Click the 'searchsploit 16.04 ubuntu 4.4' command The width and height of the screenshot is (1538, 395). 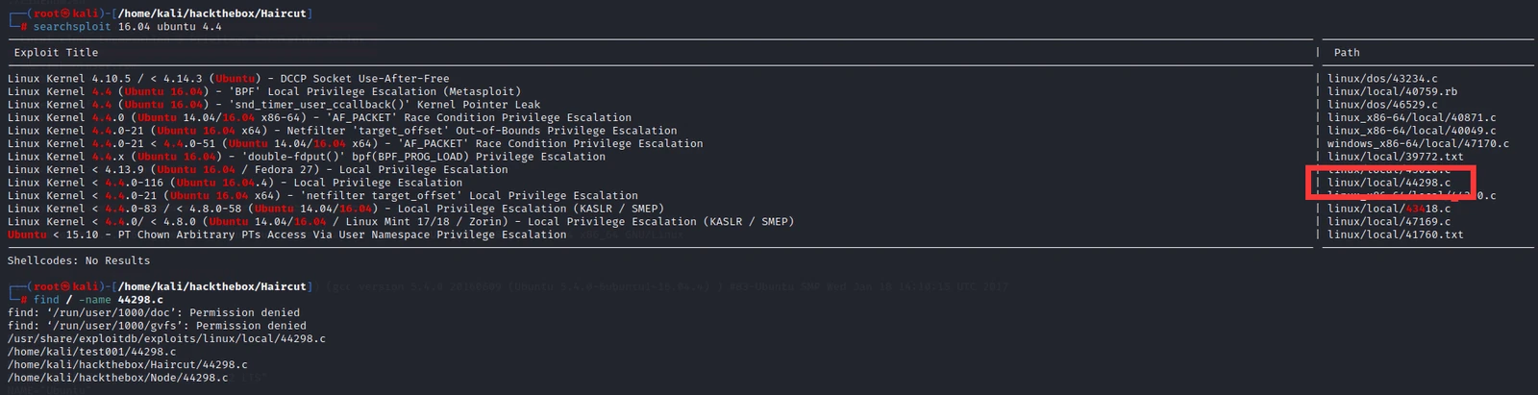[x=127, y=27]
